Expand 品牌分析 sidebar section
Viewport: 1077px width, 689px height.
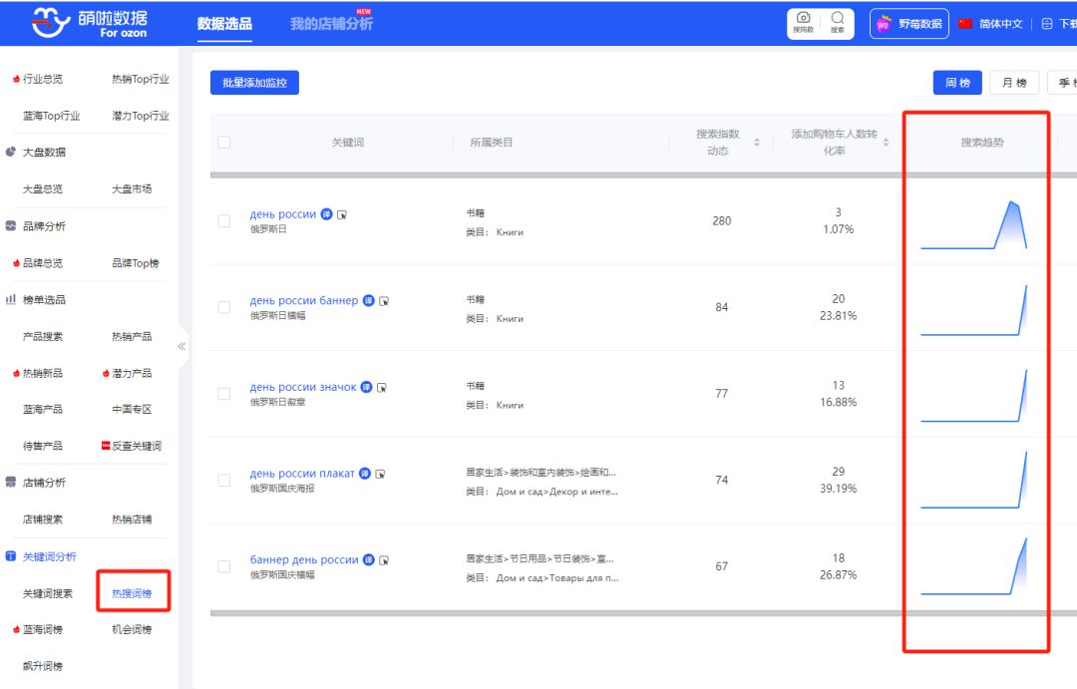[44, 226]
